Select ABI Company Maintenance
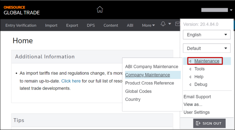The width and height of the screenshot is (235, 130). click(152, 67)
